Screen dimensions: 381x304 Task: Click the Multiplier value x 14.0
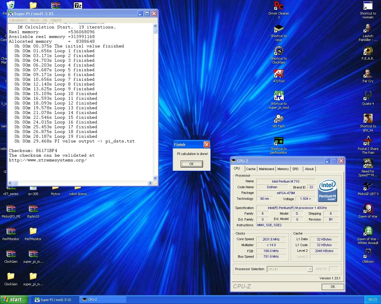tap(271, 245)
